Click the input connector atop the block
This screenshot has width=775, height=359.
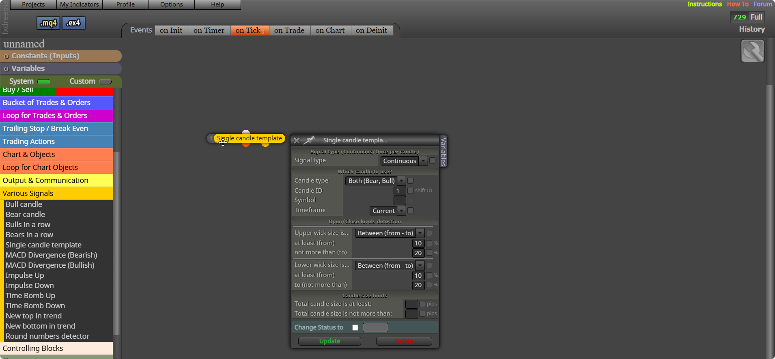(x=246, y=132)
